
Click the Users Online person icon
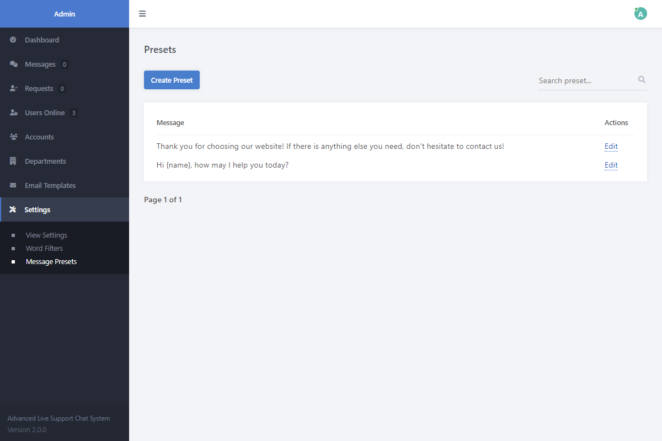click(14, 112)
